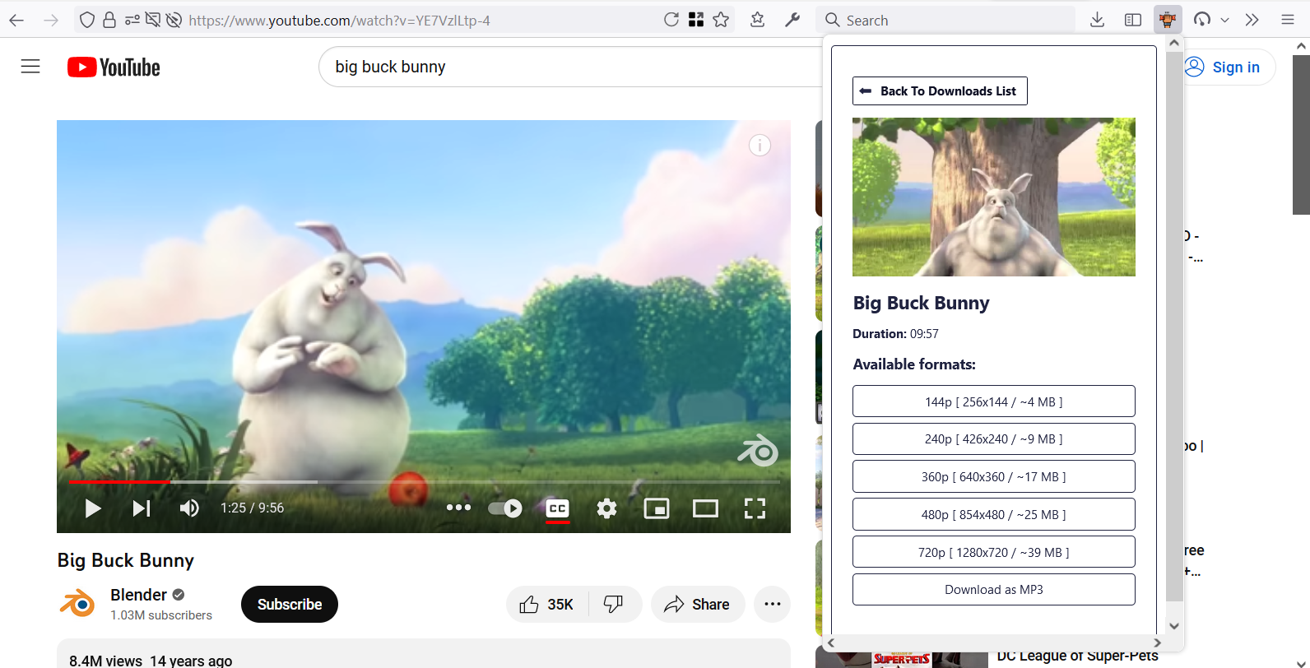Click the browser back arrow
Screen dimensions: 1310x668
coord(16,20)
